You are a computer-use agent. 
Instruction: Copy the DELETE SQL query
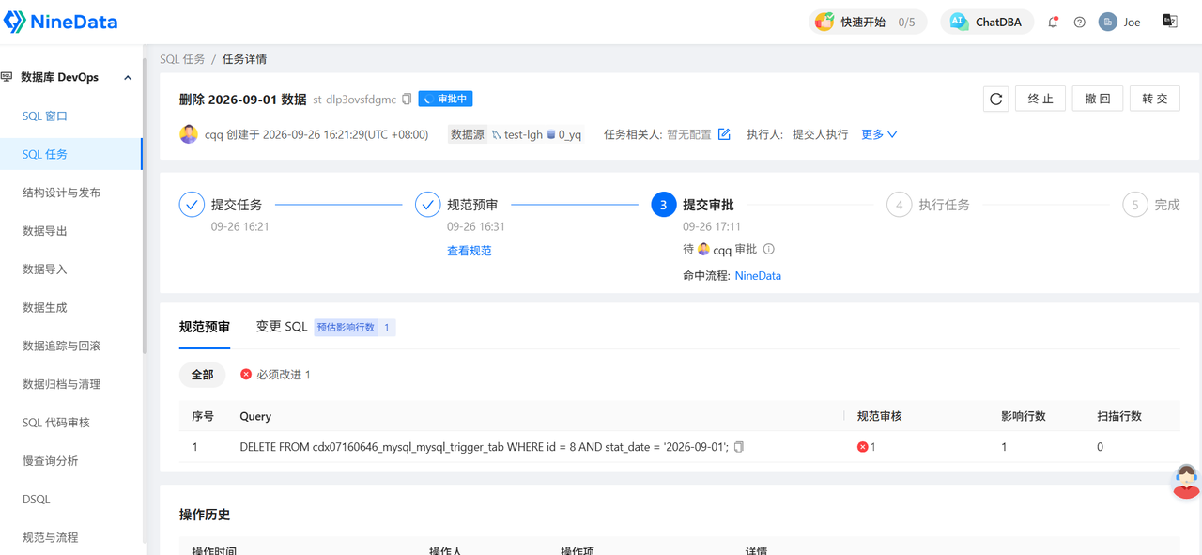[739, 447]
